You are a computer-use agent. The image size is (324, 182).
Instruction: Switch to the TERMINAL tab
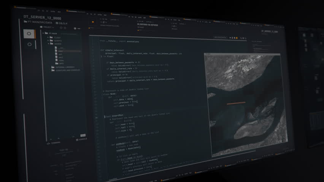(x=54, y=143)
